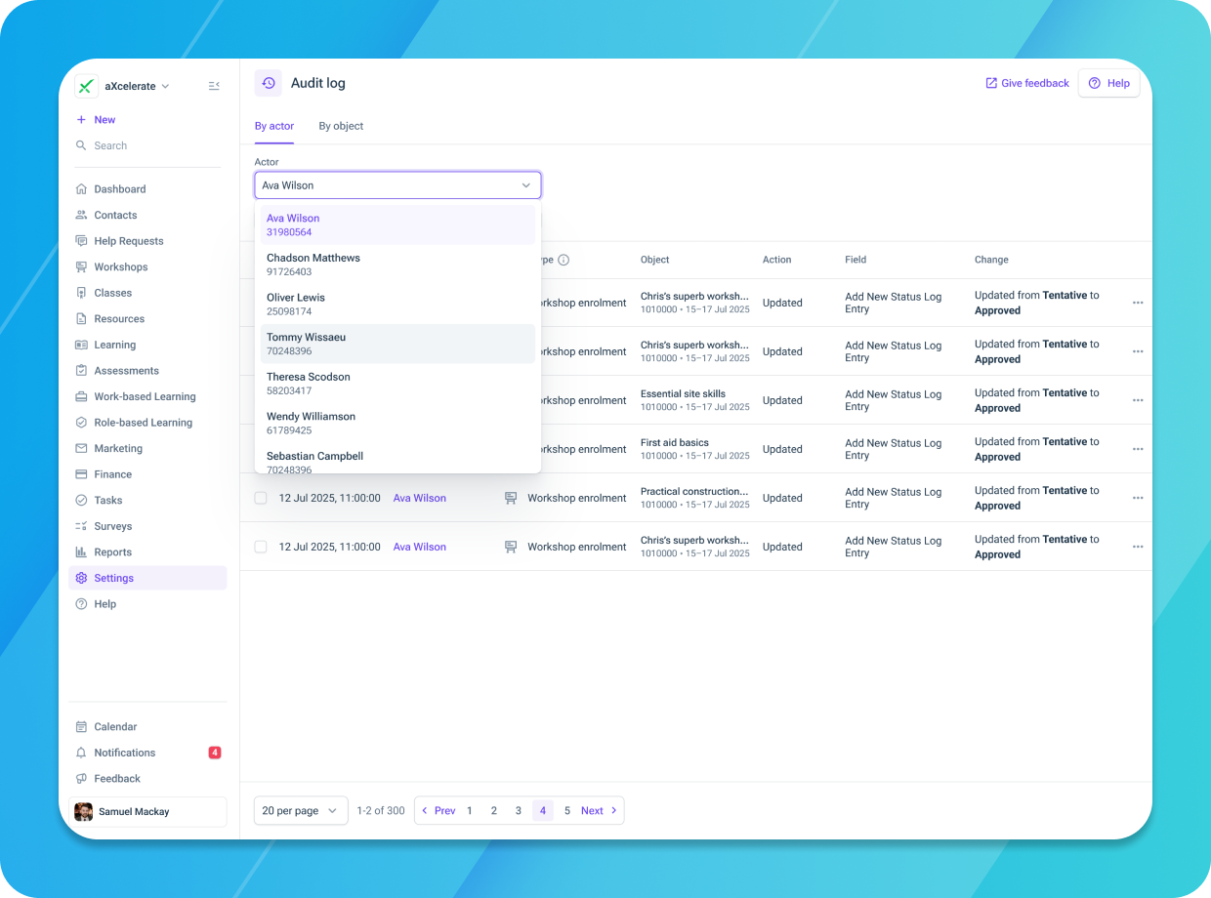Click the Feedback megaphone icon
Image resolution: width=1211 pixels, height=898 pixels.
(x=81, y=779)
